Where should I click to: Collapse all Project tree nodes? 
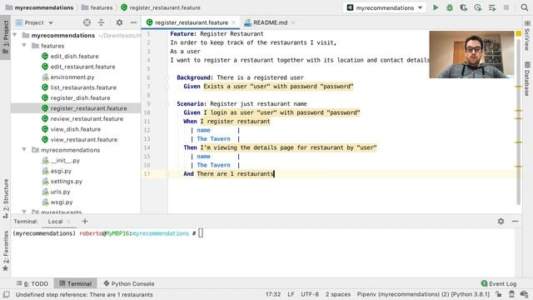[x=101, y=22]
